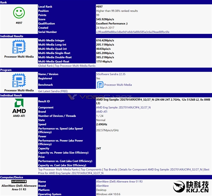Click Processor Multi-Media icon in Individual Results
The image size is (212, 196).
(19, 47)
